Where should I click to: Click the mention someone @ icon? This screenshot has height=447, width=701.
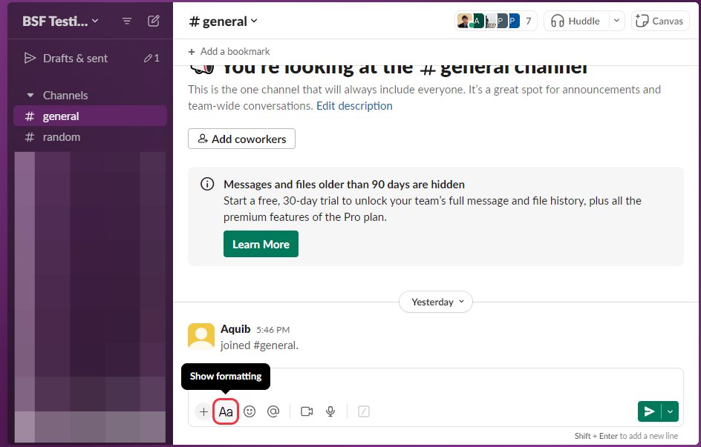point(273,411)
